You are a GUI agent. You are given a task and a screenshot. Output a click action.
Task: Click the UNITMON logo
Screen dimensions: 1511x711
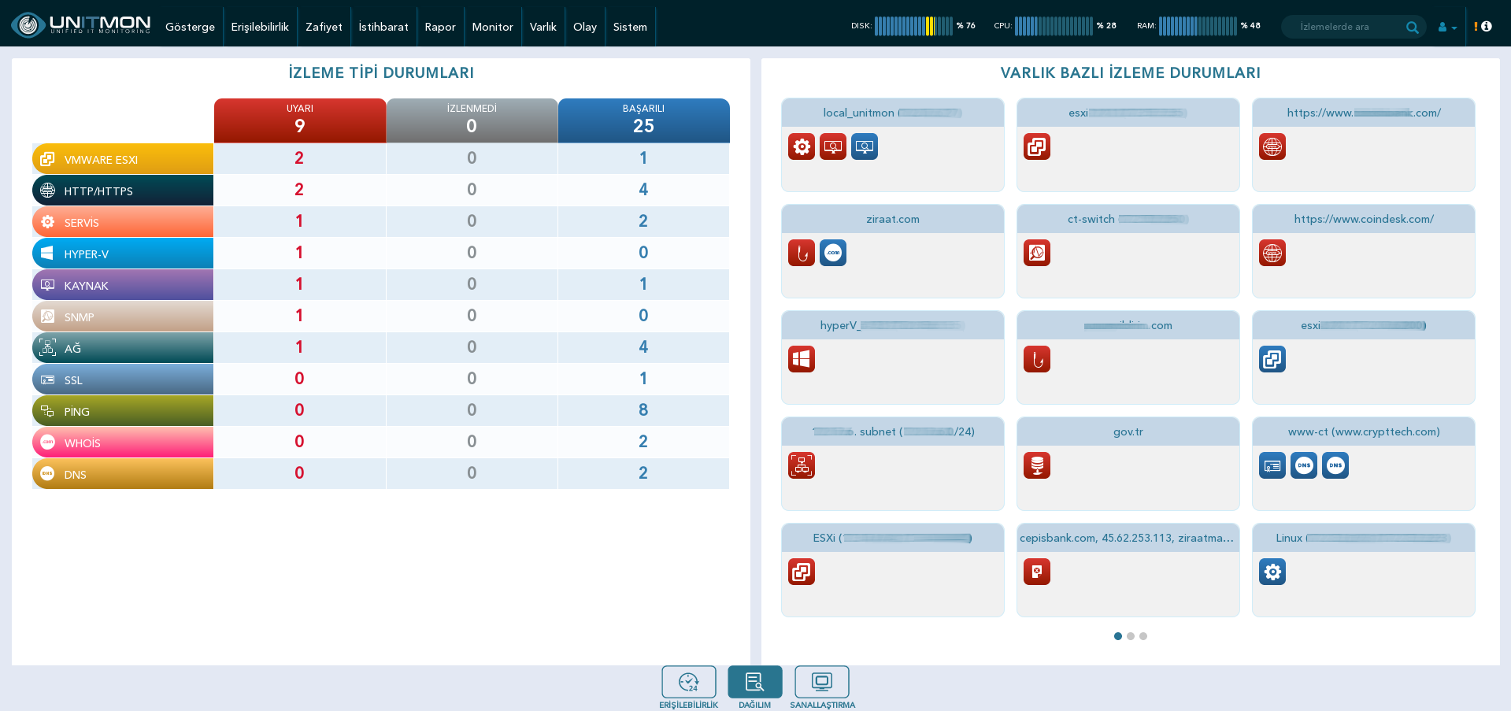(81, 24)
